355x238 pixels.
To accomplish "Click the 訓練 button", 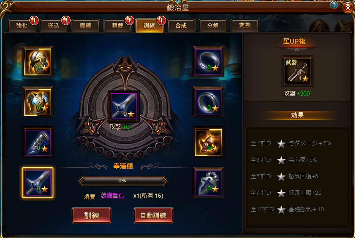I will pos(92,215).
